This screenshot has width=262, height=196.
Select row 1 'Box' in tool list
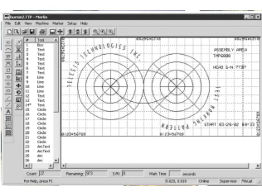pyautogui.click(x=39, y=45)
